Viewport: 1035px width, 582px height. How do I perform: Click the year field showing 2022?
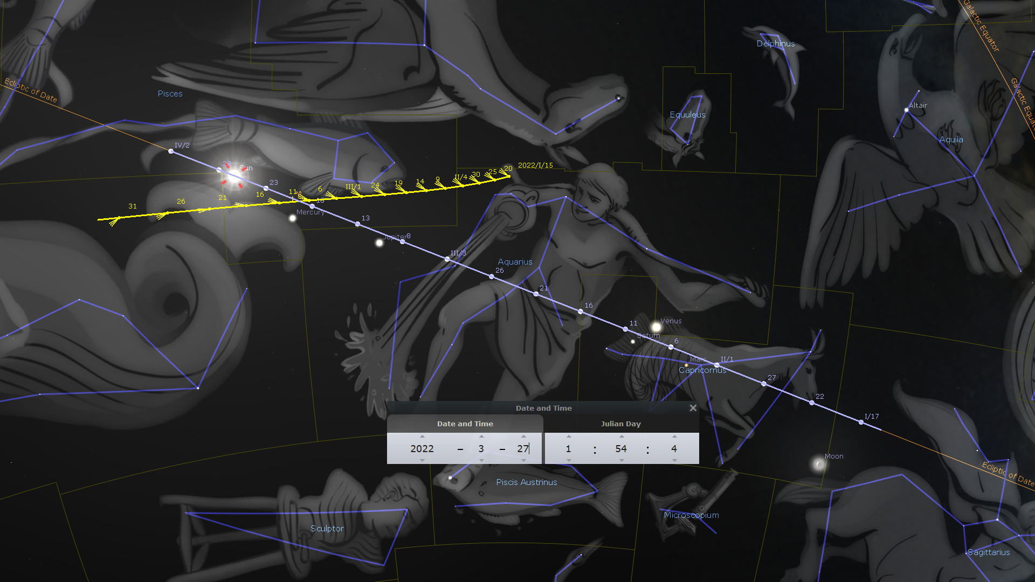click(x=422, y=448)
